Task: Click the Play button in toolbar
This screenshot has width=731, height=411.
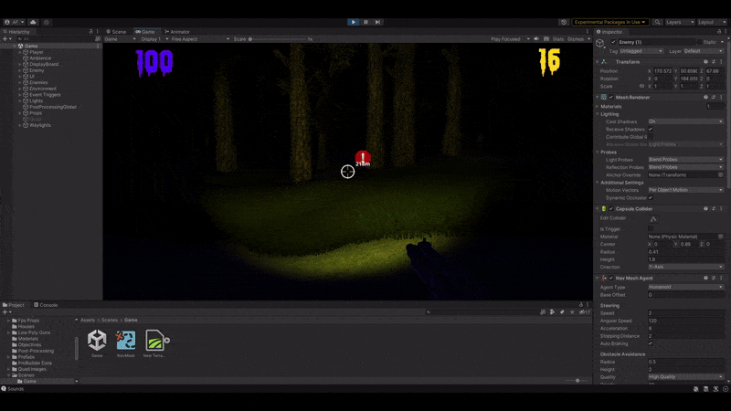Action: tap(354, 22)
